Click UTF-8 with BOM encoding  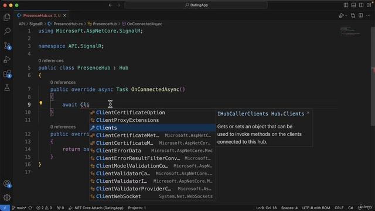point(316,208)
